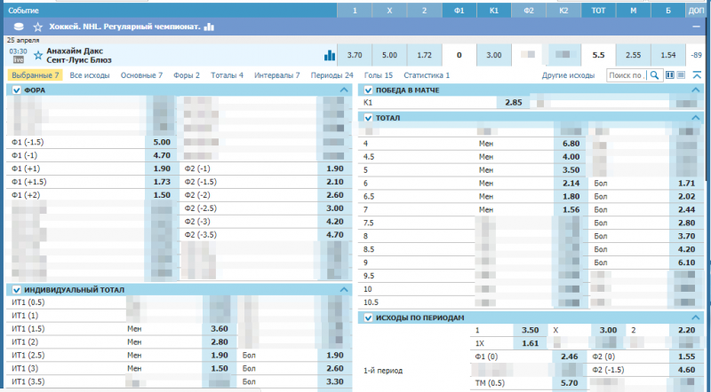The height and width of the screenshot is (392, 711).
Task: Click the search magnifier icon
Action: (x=655, y=76)
